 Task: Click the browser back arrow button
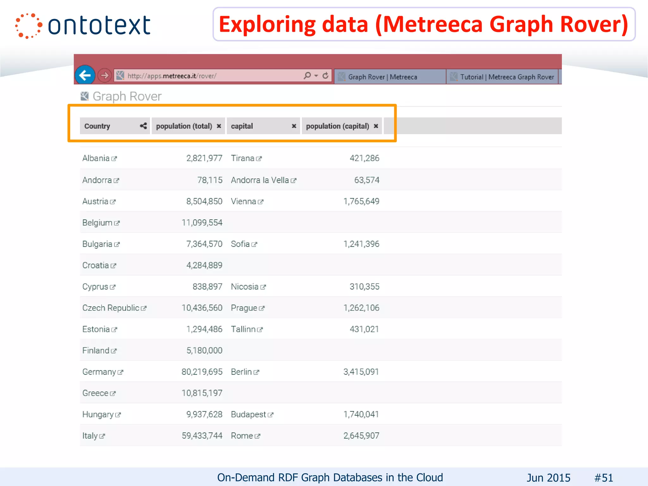coord(85,75)
